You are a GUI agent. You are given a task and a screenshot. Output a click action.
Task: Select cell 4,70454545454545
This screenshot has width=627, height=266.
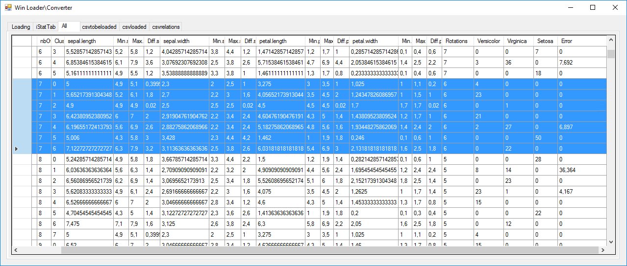click(x=89, y=213)
